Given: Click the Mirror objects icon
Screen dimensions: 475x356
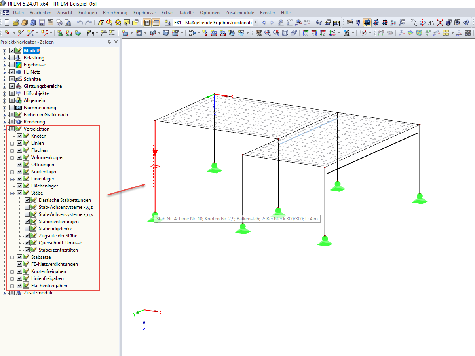Looking at the screenshot, I should coord(431,23).
